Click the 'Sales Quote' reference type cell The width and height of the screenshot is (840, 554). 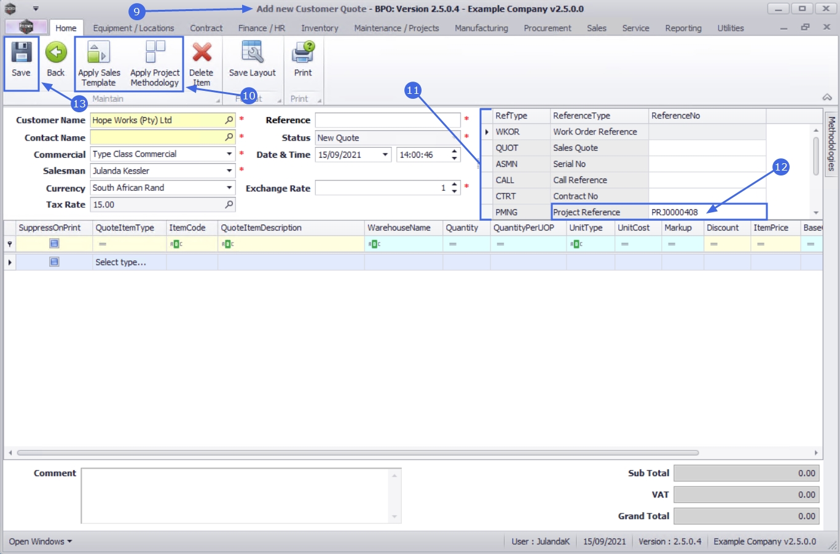pyautogui.click(x=599, y=148)
